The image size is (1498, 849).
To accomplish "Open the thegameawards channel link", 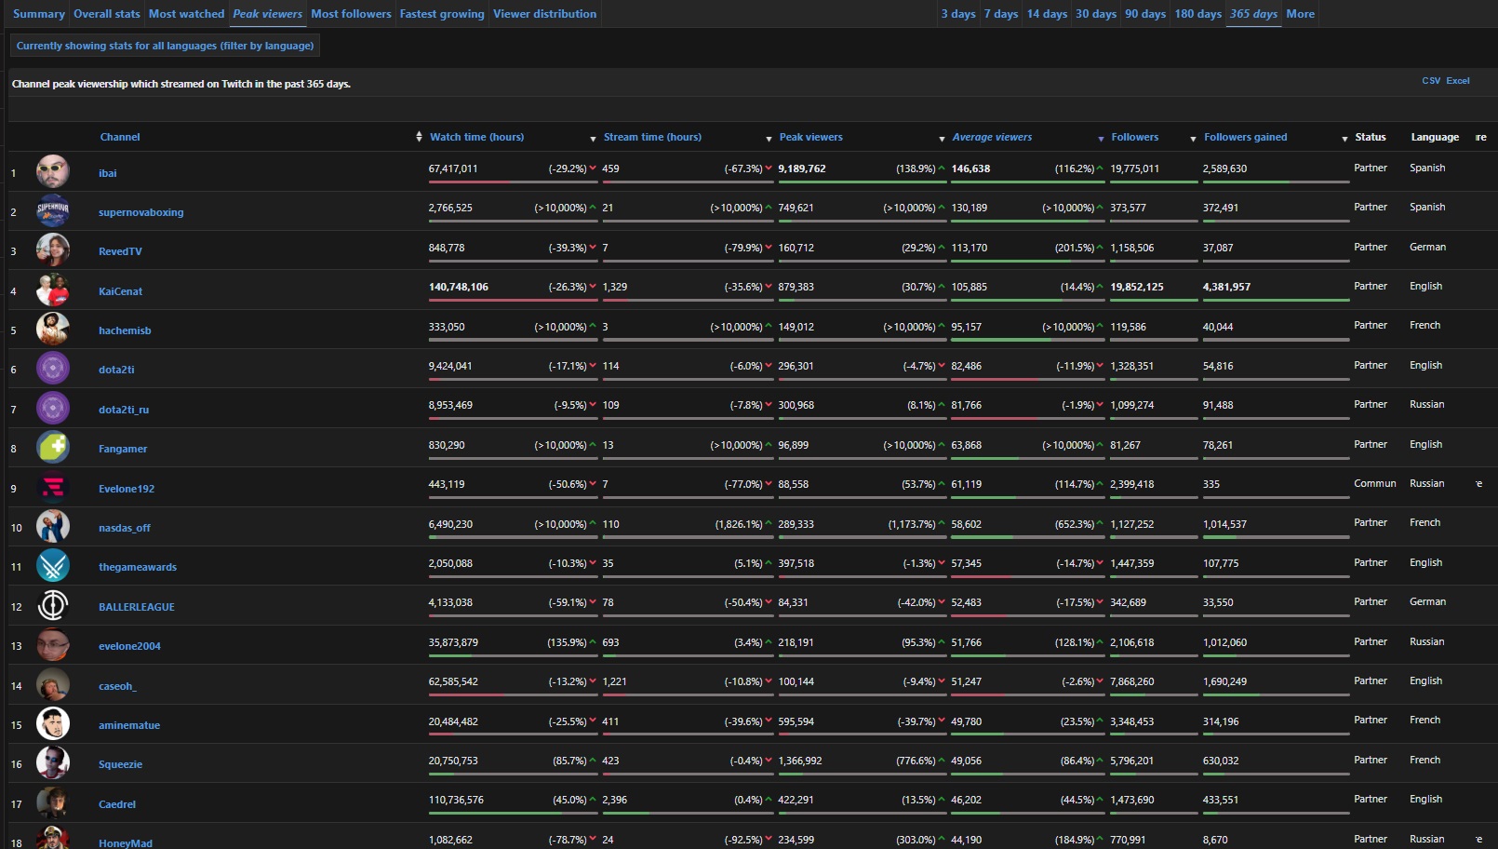I will 138,567.
